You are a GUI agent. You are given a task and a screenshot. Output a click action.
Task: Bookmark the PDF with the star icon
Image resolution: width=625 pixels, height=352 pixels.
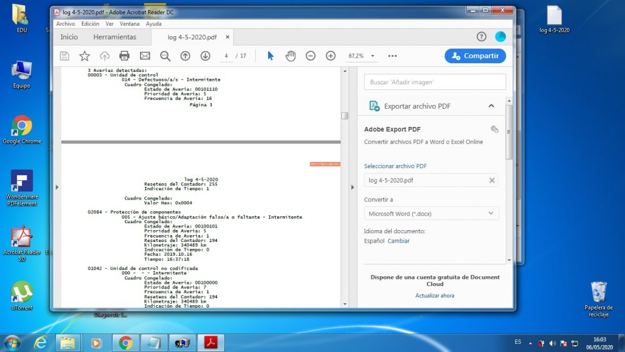[84, 56]
